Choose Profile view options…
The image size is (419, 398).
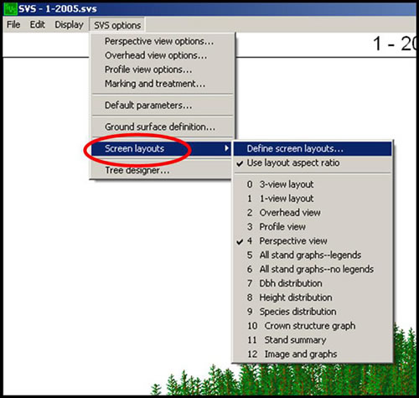click(x=162, y=70)
